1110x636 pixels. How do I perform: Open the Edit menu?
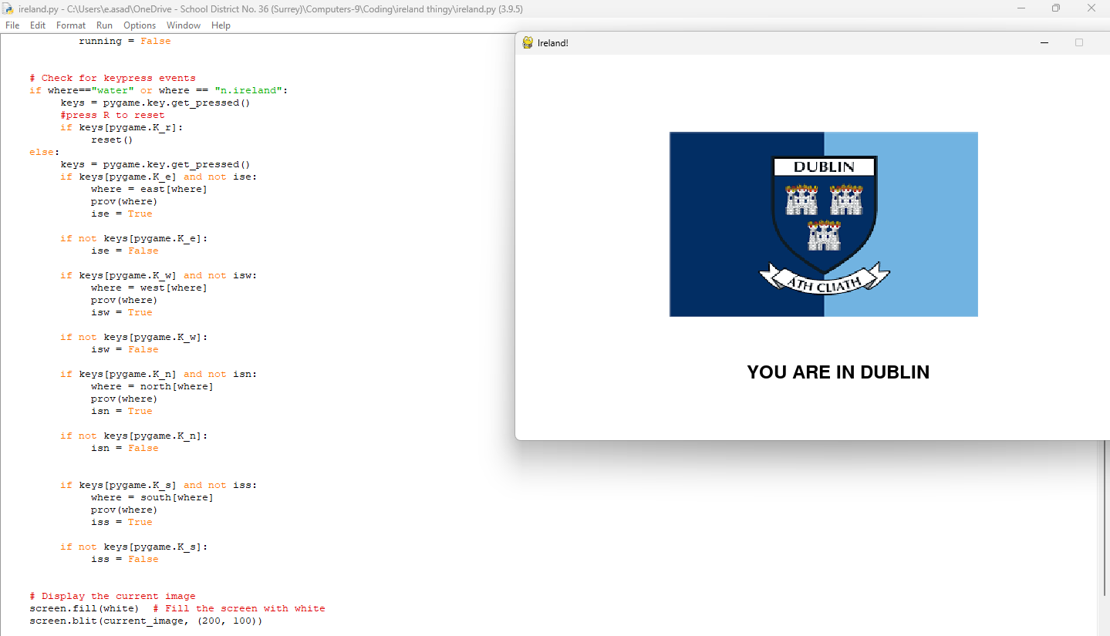(38, 25)
